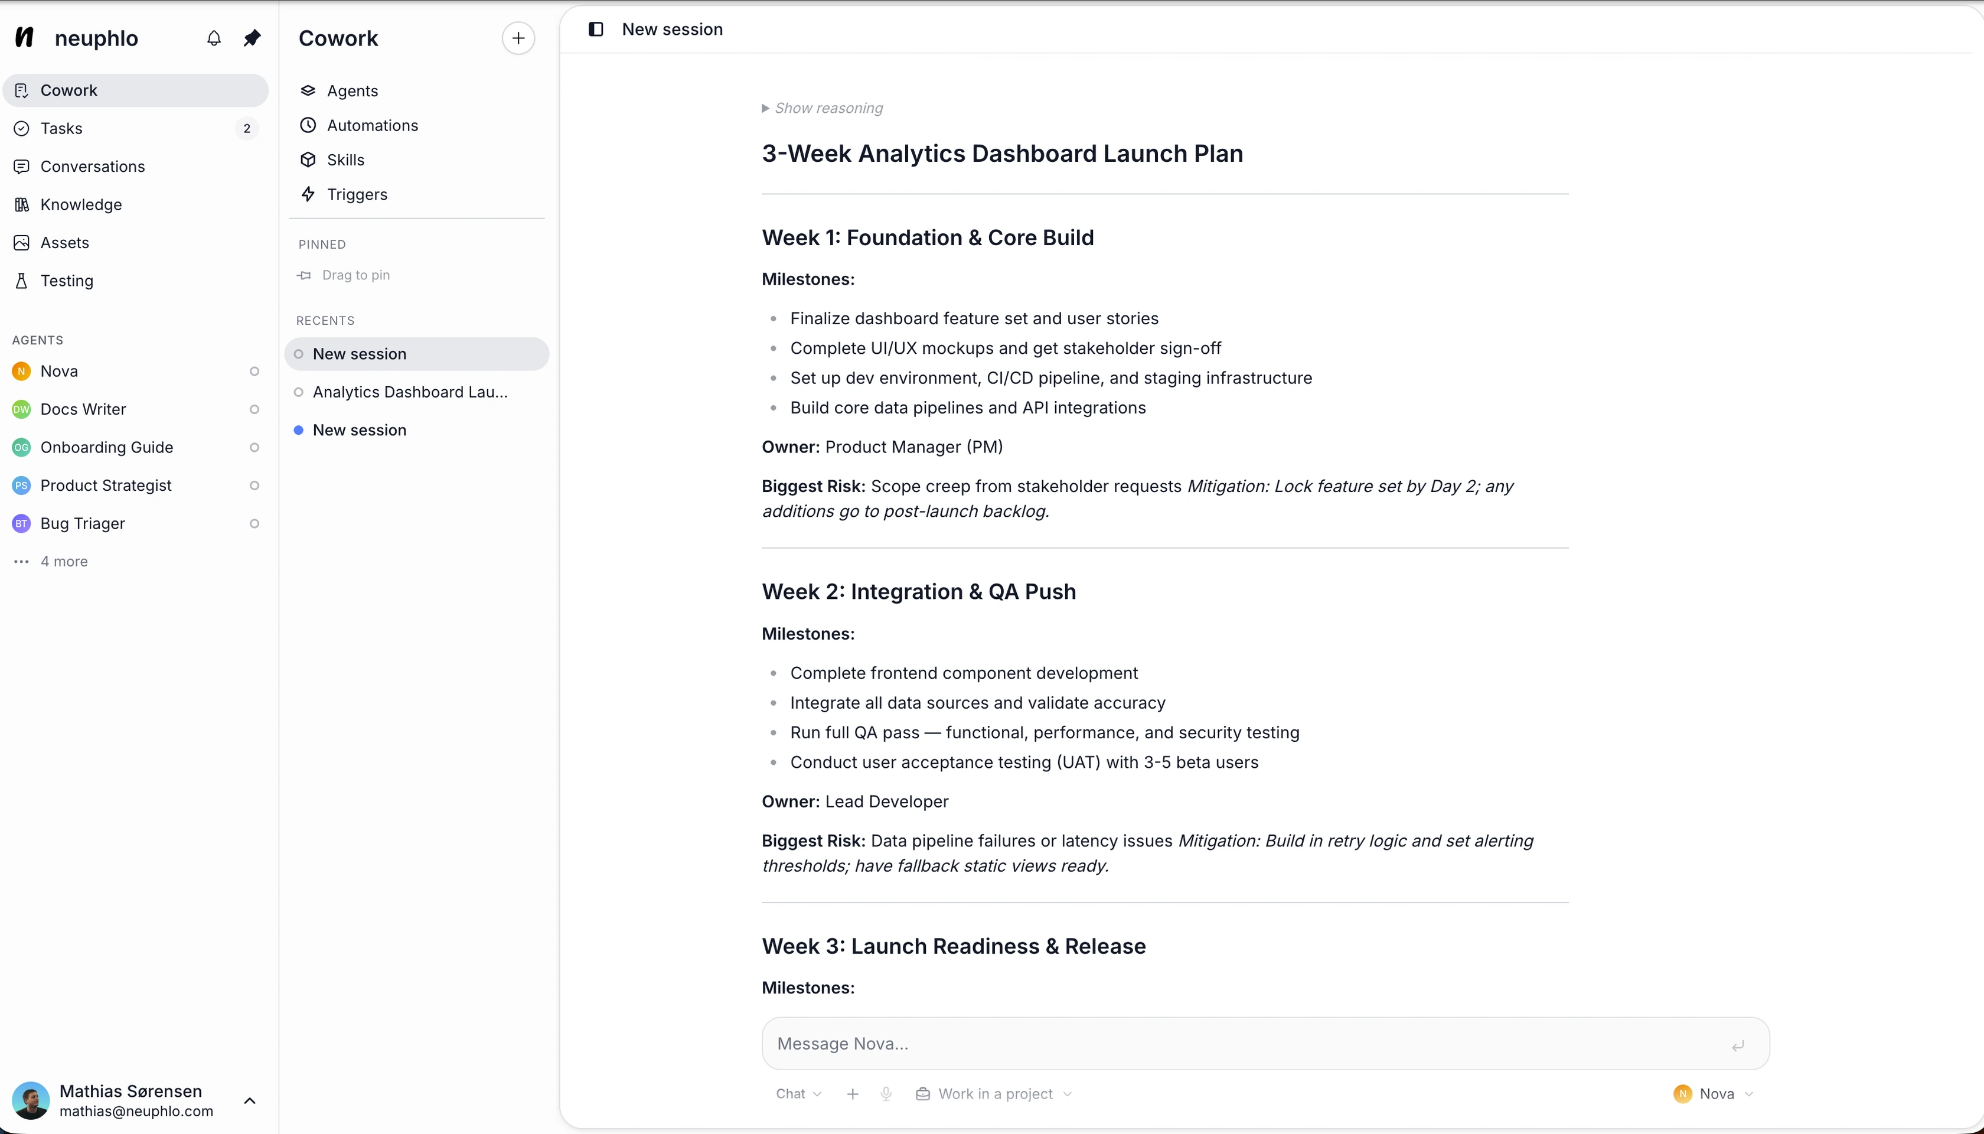Click New session header title
The height and width of the screenshot is (1134, 1984).
(673, 30)
